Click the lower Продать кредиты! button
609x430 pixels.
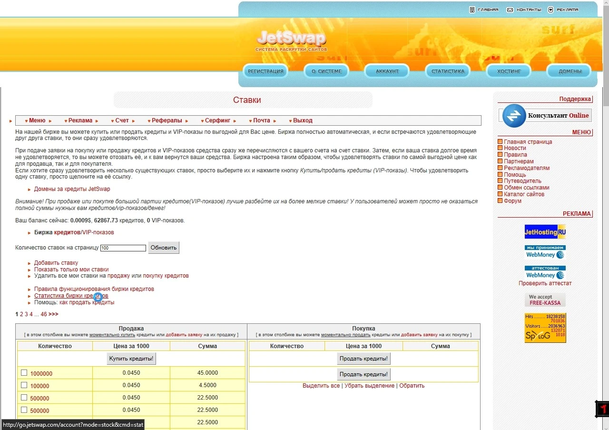click(x=364, y=374)
